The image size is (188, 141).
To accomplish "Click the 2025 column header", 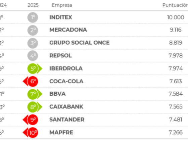I will (33, 5).
